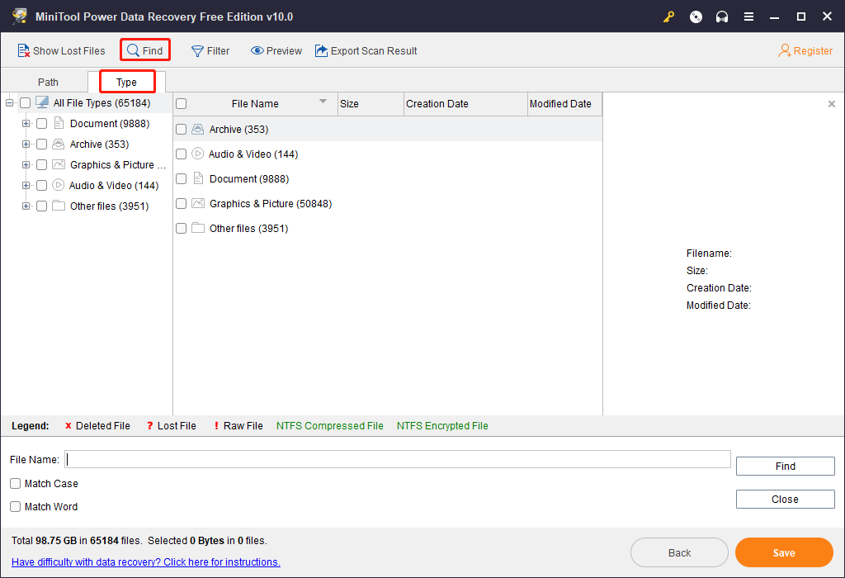
Task: Check Archive (353) in the tree
Action: [x=41, y=144]
